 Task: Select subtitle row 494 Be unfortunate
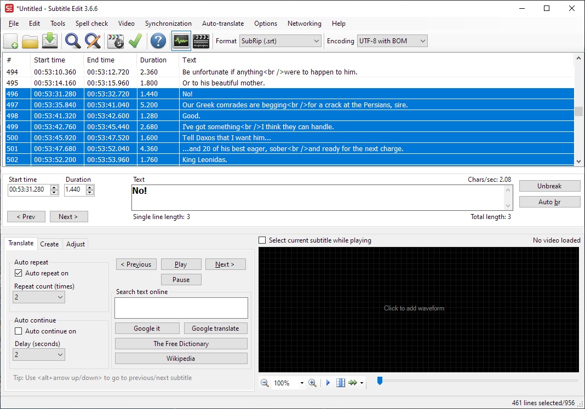[x=290, y=72]
